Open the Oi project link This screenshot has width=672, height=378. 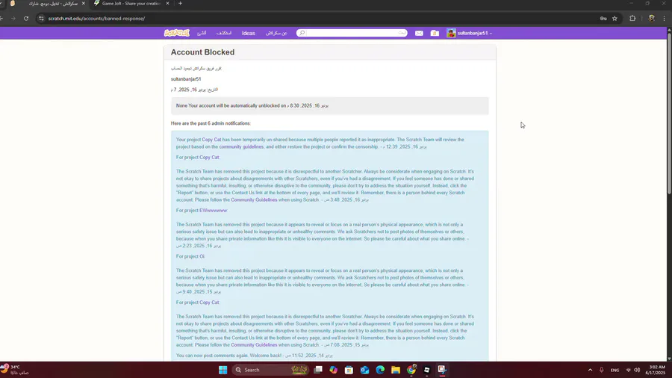[202, 256]
